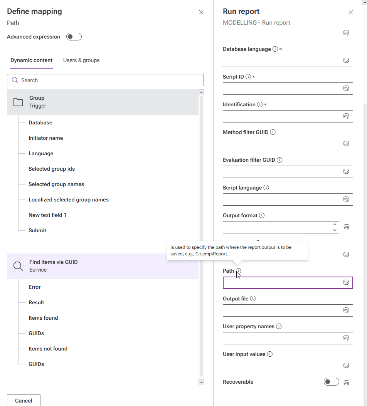Enable the Advanced expression toggle
The height and width of the screenshot is (406, 367).
[74, 37]
